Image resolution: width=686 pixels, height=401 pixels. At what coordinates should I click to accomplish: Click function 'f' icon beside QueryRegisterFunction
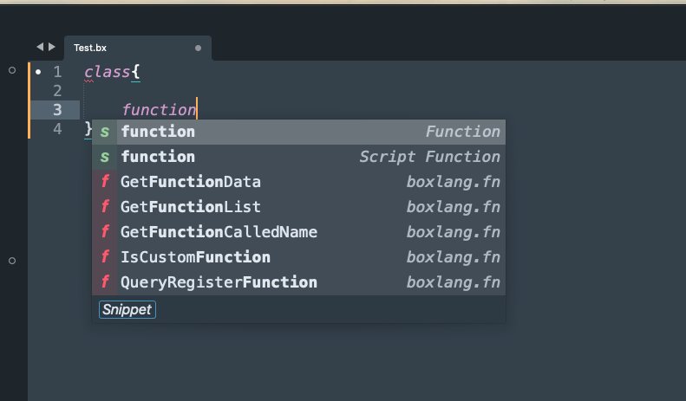pos(105,282)
